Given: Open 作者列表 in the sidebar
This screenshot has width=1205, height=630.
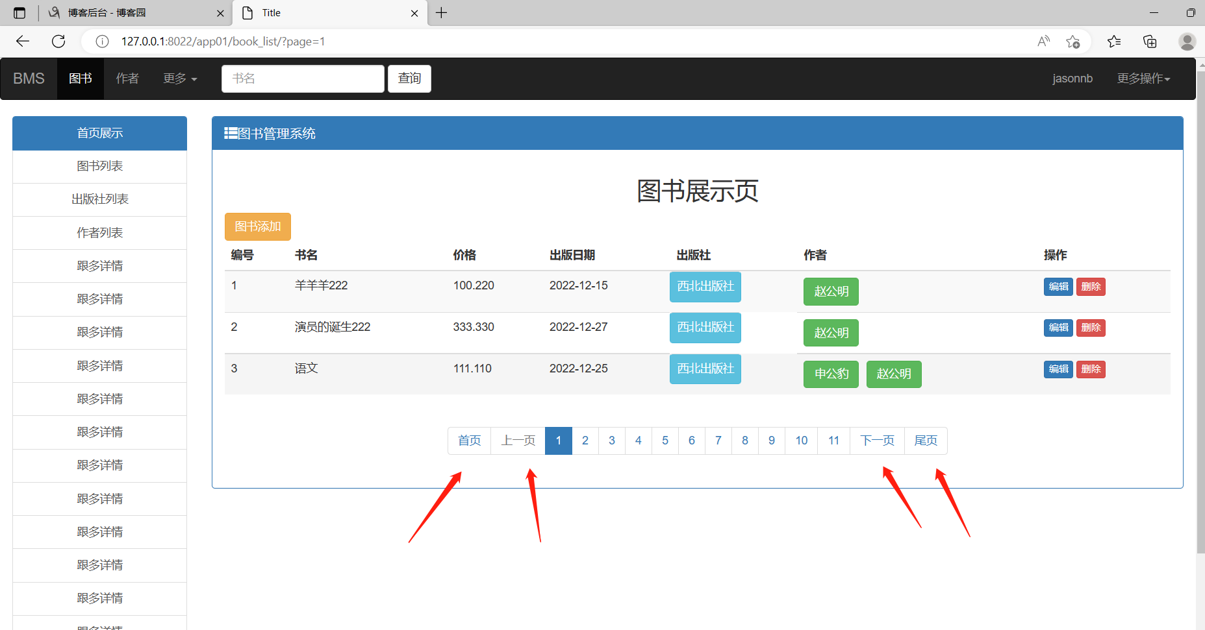Looking at the screenshot, I should (x=99, y=233).
